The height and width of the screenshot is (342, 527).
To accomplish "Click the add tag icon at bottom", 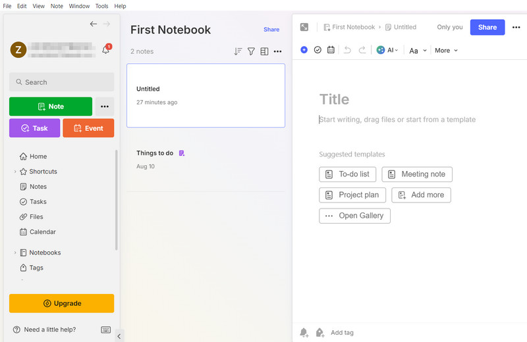I will [320, 333].
